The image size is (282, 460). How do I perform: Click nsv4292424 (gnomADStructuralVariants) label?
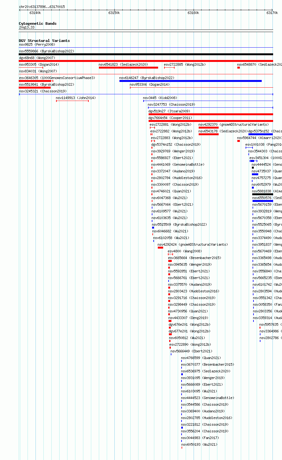coord(193,244)
